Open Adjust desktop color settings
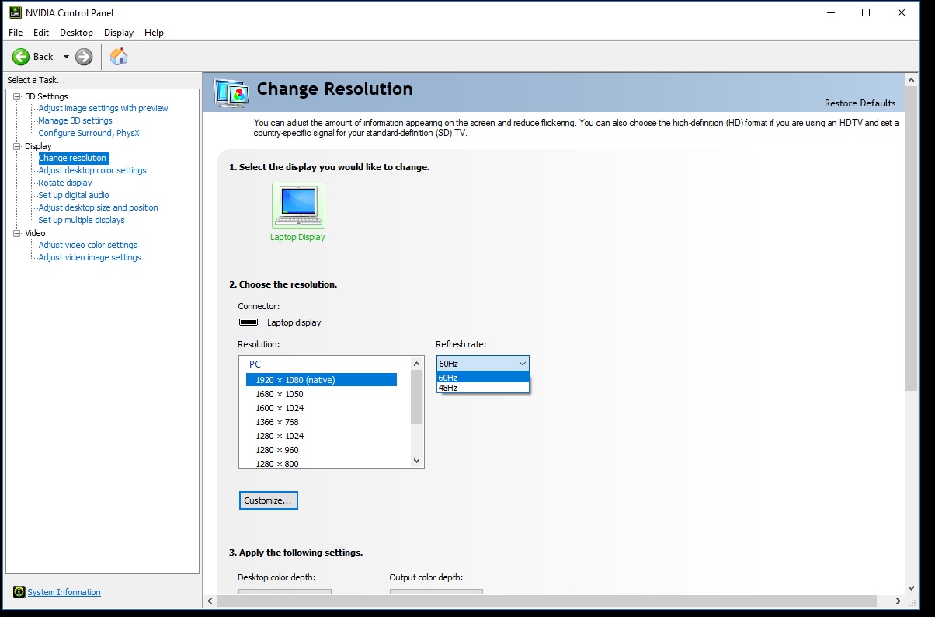The height and width of the screenshot is (617, 935). (x=92, y=170)
